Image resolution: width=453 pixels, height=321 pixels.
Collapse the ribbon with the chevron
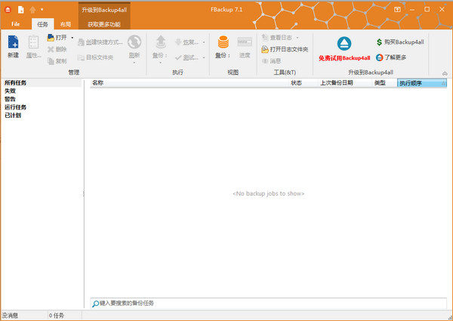pyautogui.click(x=445, y=74)
